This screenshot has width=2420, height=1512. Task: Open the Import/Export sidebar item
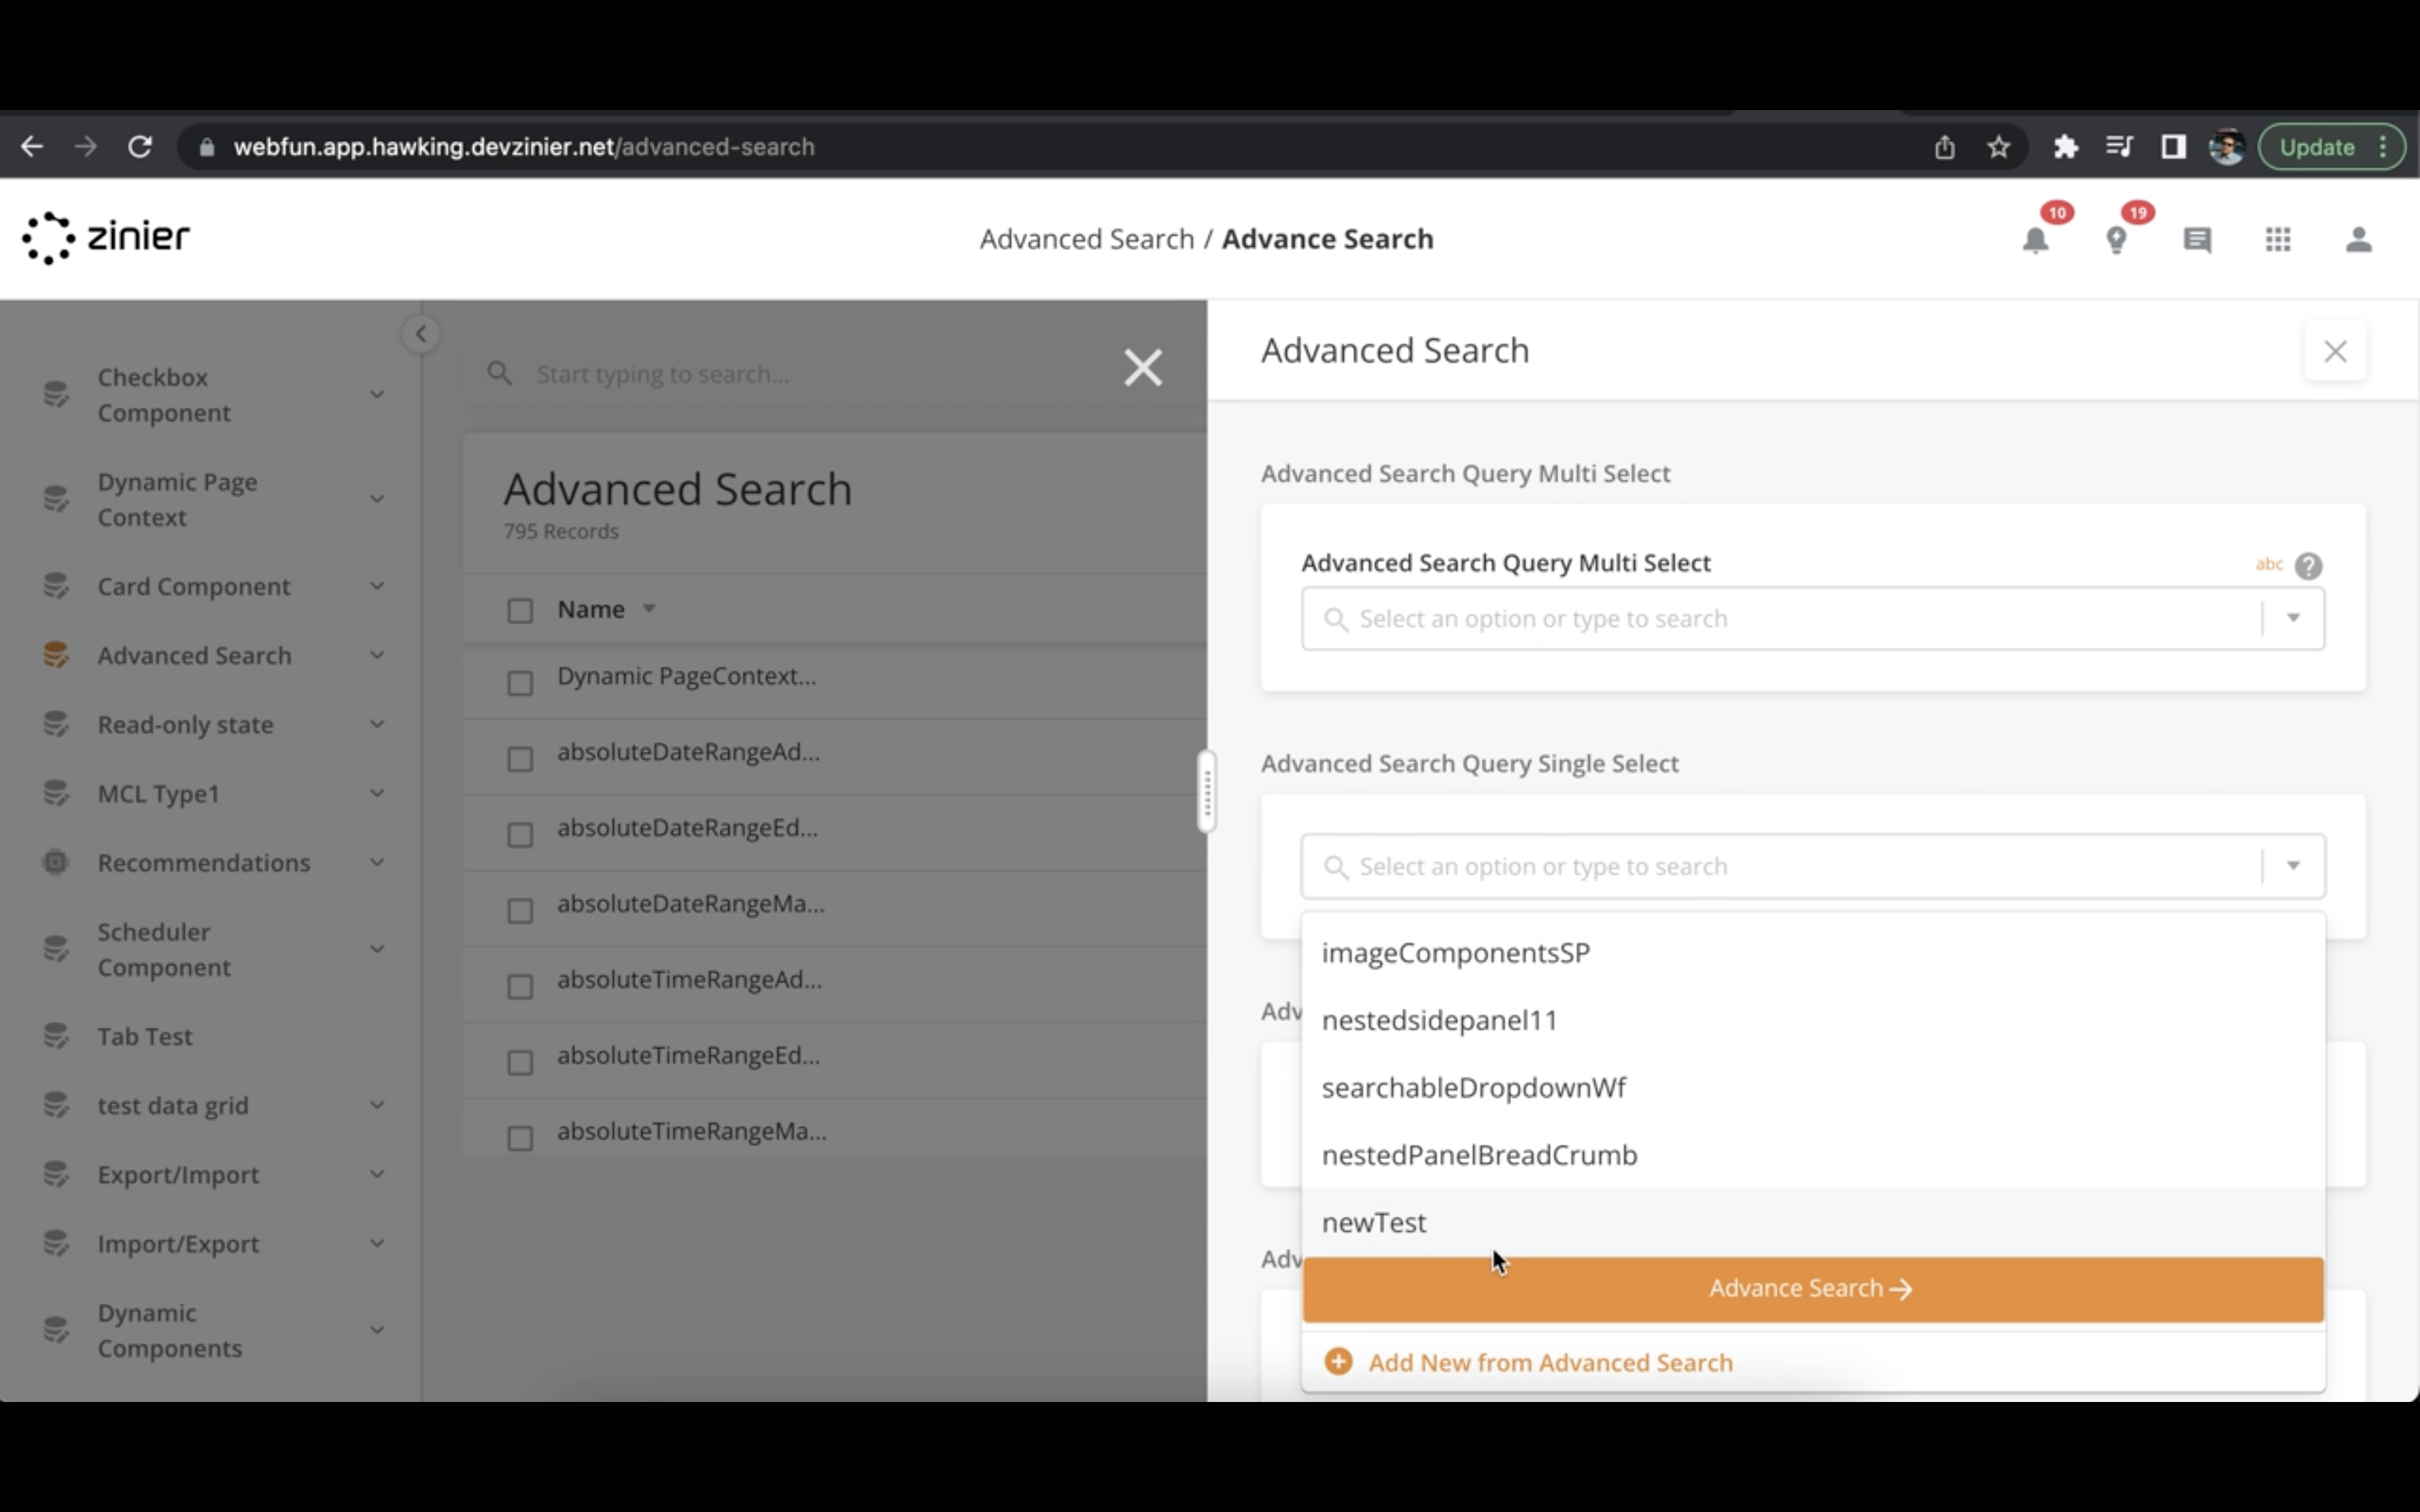coord(214,1243)
